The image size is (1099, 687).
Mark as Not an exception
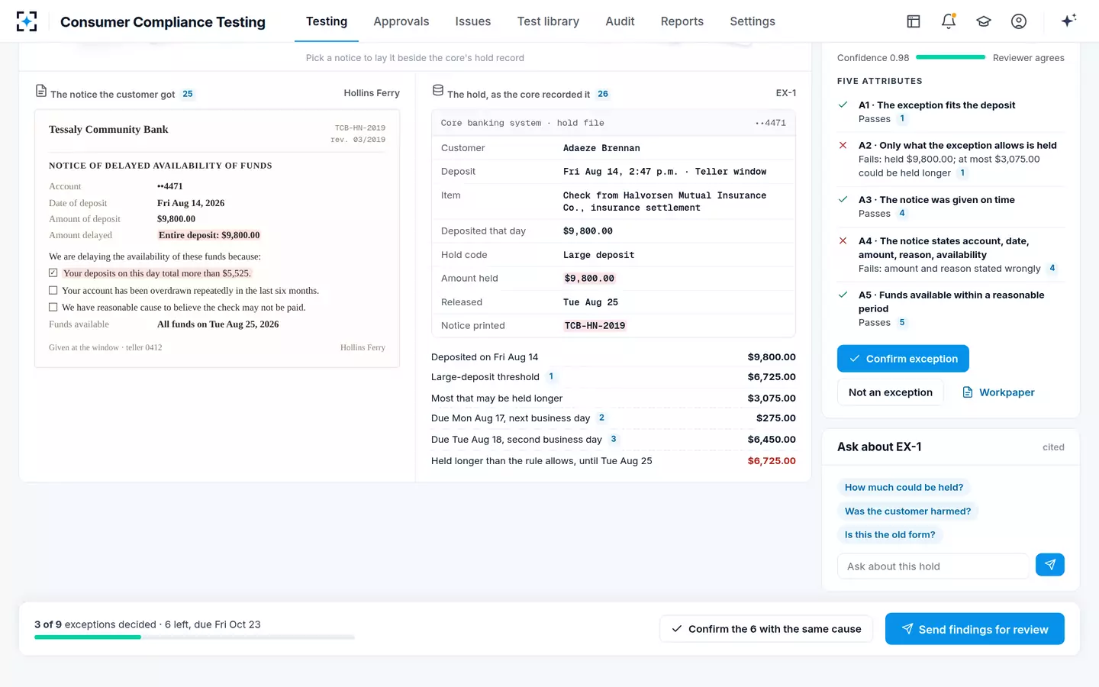pyautogui.click(x=891, y=392)
